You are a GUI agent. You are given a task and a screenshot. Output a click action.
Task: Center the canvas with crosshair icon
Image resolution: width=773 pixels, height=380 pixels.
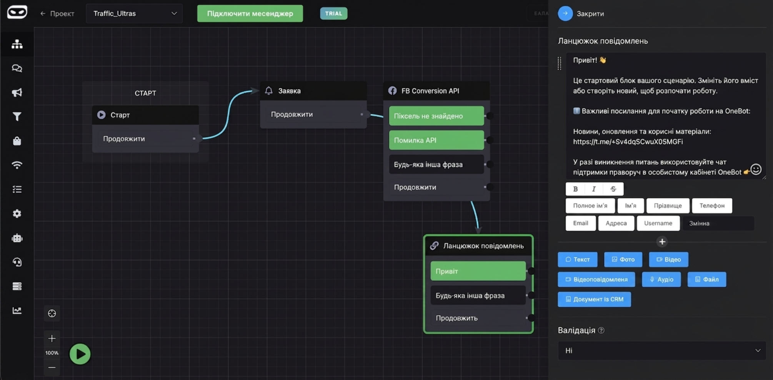[52, 314]
